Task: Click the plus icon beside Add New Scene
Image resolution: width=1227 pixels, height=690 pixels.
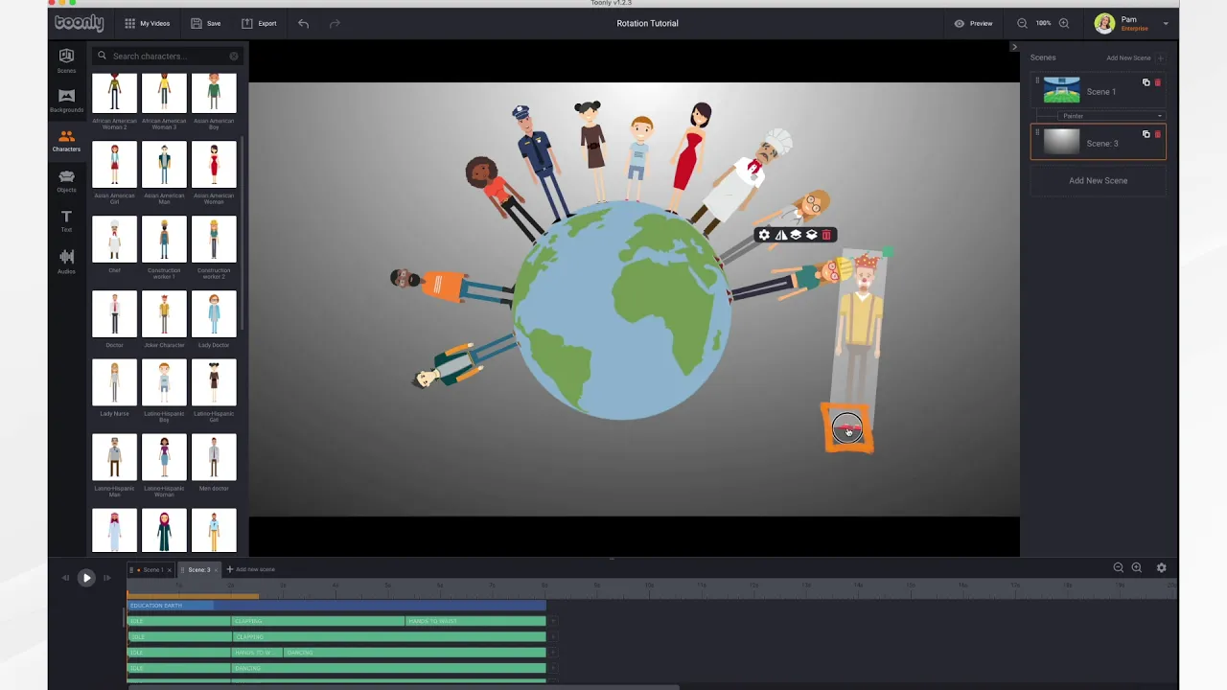Action: pyautogui.click(x=1160, y=57)
